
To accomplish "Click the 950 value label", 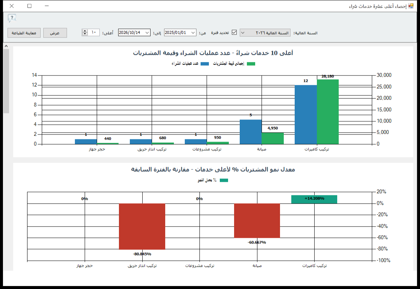I will pos(218,138).
